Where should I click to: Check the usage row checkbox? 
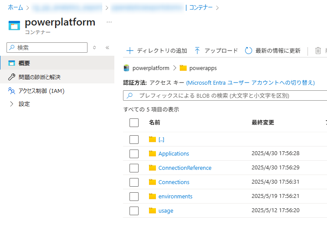(x=134, y=211)
